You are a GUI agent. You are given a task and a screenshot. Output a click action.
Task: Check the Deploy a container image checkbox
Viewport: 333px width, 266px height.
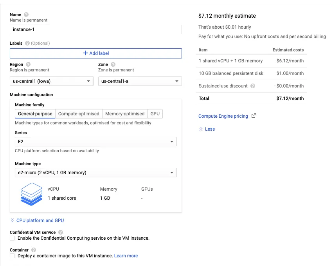[13, 256]
